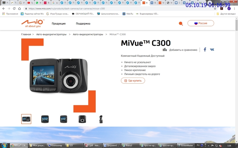
Task: Click Добавить к сравнению link
Action: click(183, 50)
